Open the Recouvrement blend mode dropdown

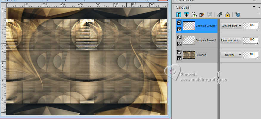(231, 40)
